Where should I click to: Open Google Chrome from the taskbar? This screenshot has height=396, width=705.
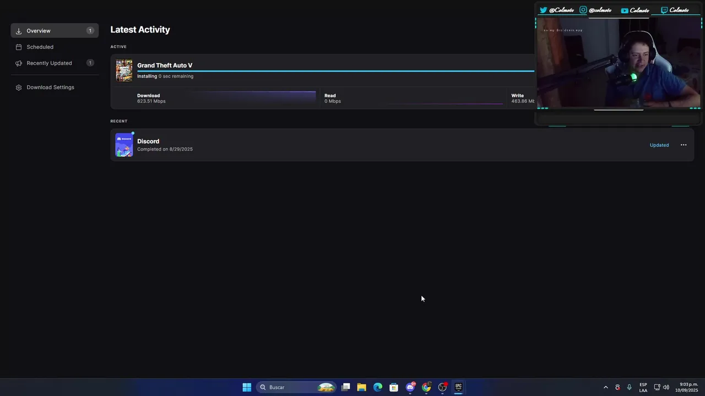click(426, 387)
